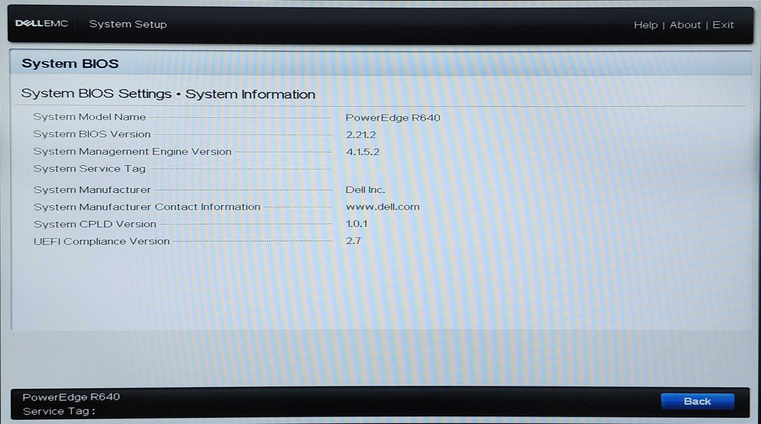This screenshot has height=424, width=761.
Task: Select the PowerEdge R640 model value
Action: tap(393, 118)
